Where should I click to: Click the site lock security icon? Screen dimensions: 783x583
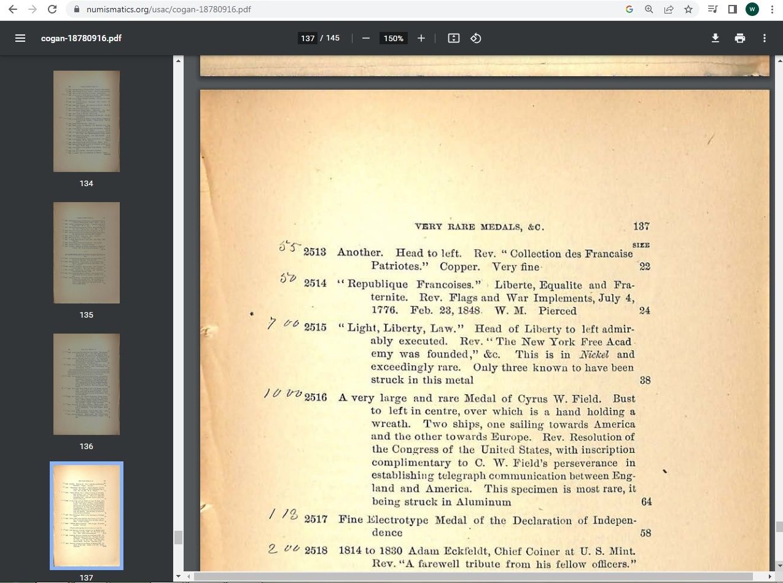(x=77, y=9)
